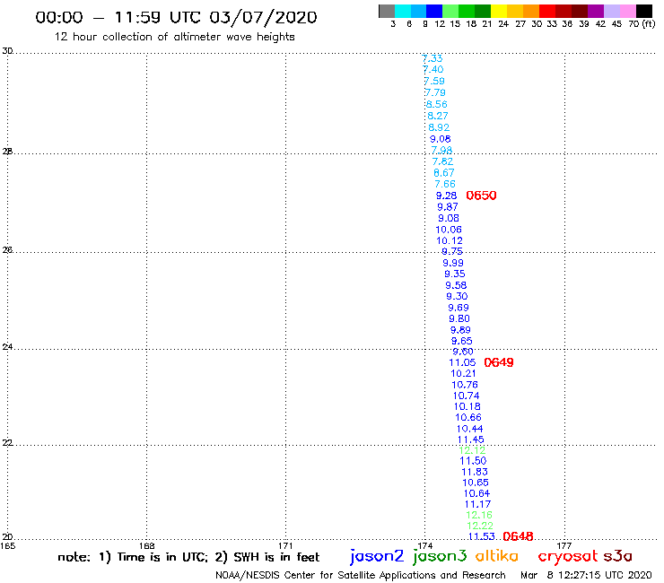
Task: Click the 0650 time stamp
Action: click(x=481, y=196)
